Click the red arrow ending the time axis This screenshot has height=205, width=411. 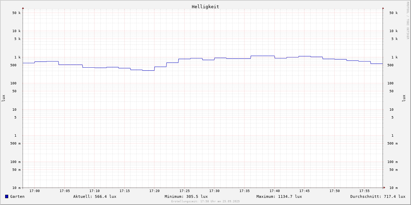[384, 188]
